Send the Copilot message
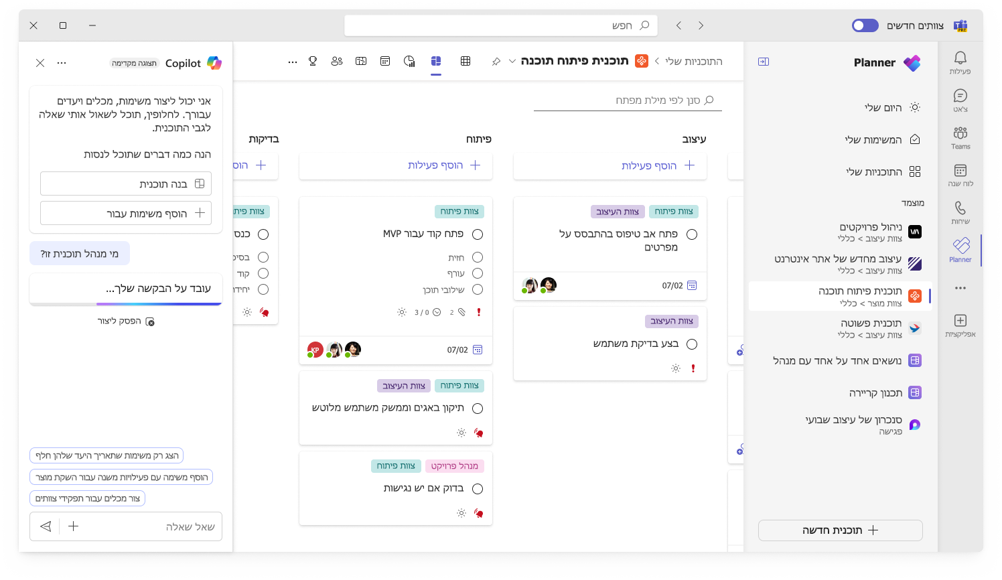 click(x=46, y=526)
